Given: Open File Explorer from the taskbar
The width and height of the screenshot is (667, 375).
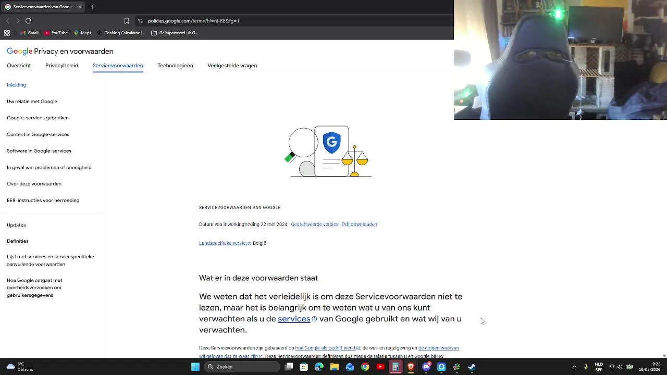Looking at the screenshot, I should [335, 367].
